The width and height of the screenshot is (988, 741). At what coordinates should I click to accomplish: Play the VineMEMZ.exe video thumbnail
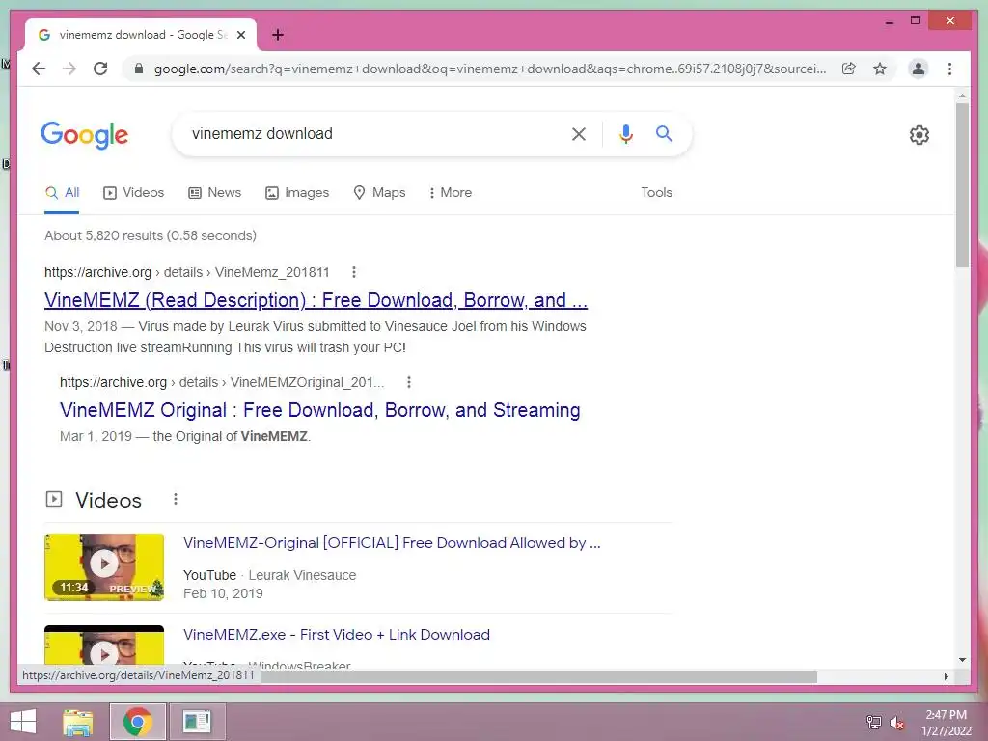tap(104, 645)
